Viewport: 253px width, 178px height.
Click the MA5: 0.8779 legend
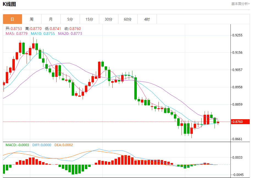[x=16, y=34]
